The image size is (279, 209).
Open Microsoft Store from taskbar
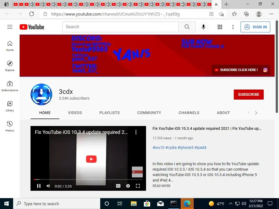click(x=147, y=204)
